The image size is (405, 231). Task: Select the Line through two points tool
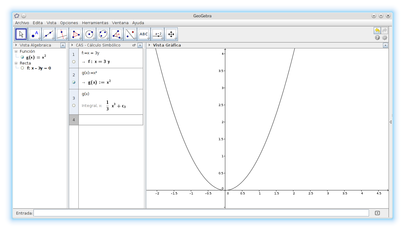click(x=48, y=34)
